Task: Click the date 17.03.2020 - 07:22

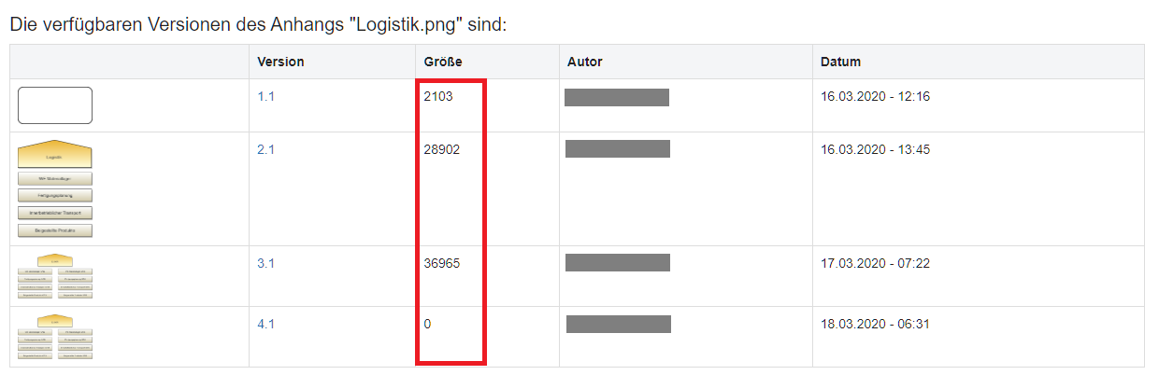Action: tap(875, 263)
